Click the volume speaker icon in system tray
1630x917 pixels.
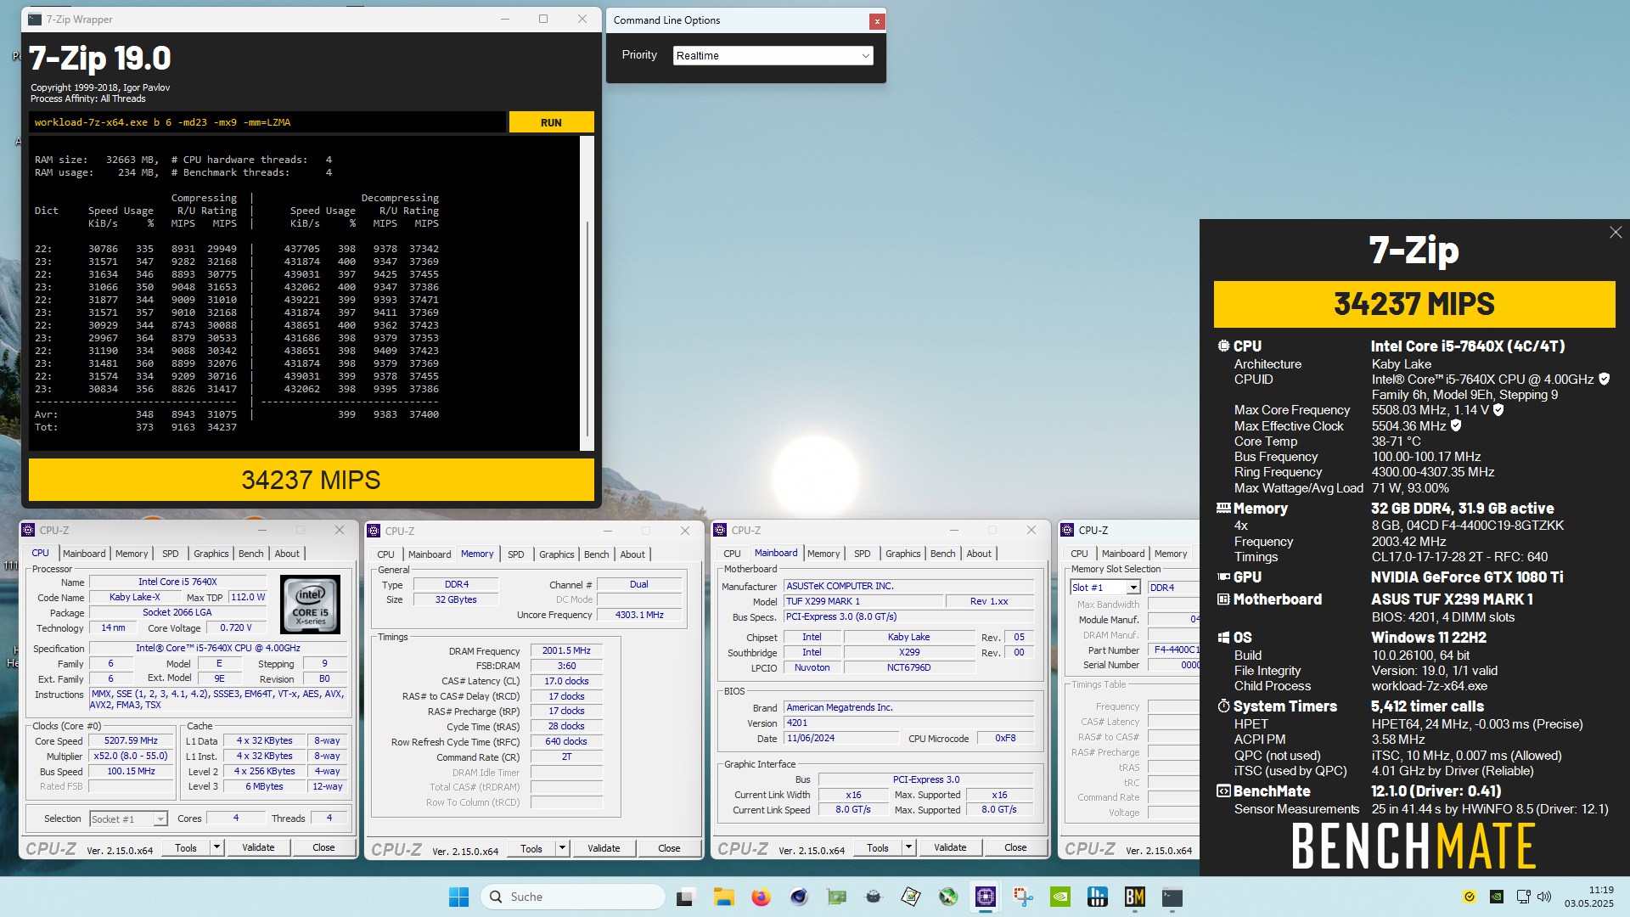tap(1544, 897)
